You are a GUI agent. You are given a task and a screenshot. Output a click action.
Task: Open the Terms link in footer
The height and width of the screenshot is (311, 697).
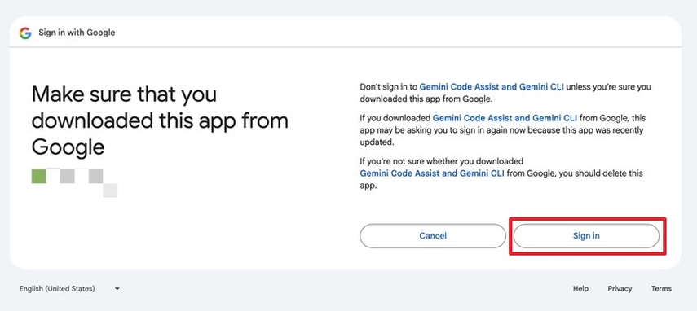[x=661, y=289]
